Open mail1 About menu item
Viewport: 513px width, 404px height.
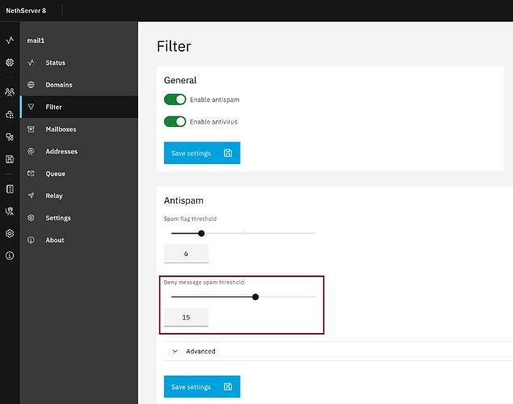pyautogui.click(x=79, y=240)
